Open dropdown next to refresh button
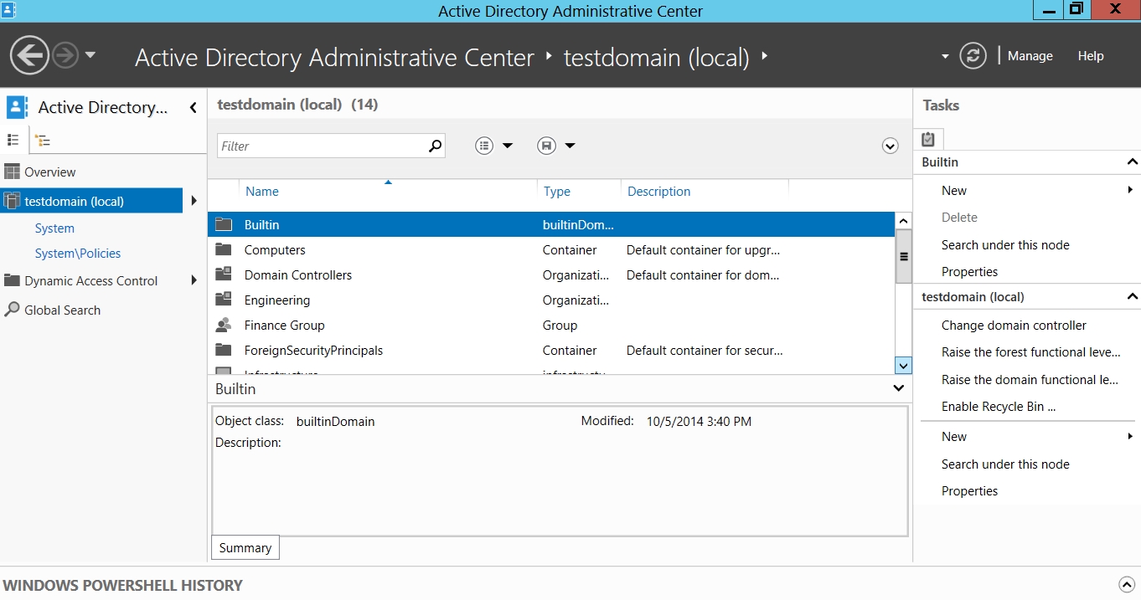Image resolution: width=1141 pixels, height=600 pixels. 945,56
